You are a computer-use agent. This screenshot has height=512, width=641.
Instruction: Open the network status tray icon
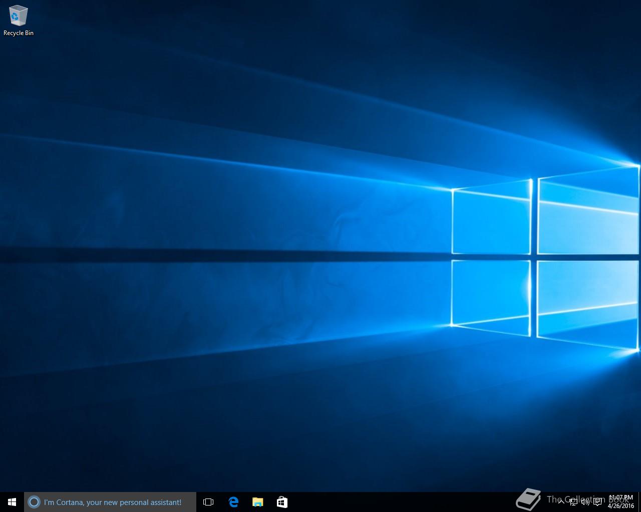(573, 502)
